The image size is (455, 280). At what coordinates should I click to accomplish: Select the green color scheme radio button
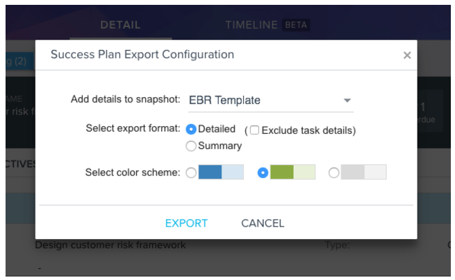(x=263, y=173)
